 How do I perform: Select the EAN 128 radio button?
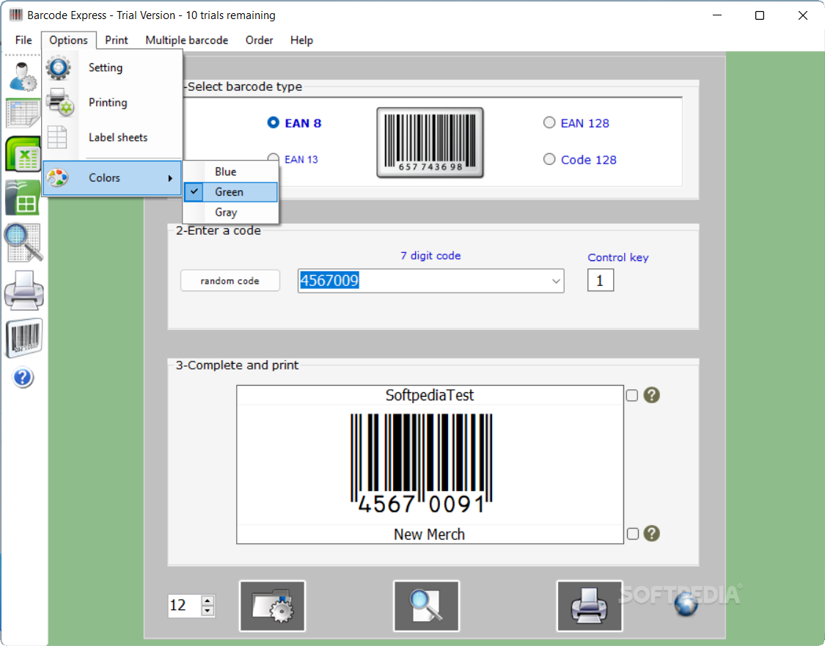549,122
